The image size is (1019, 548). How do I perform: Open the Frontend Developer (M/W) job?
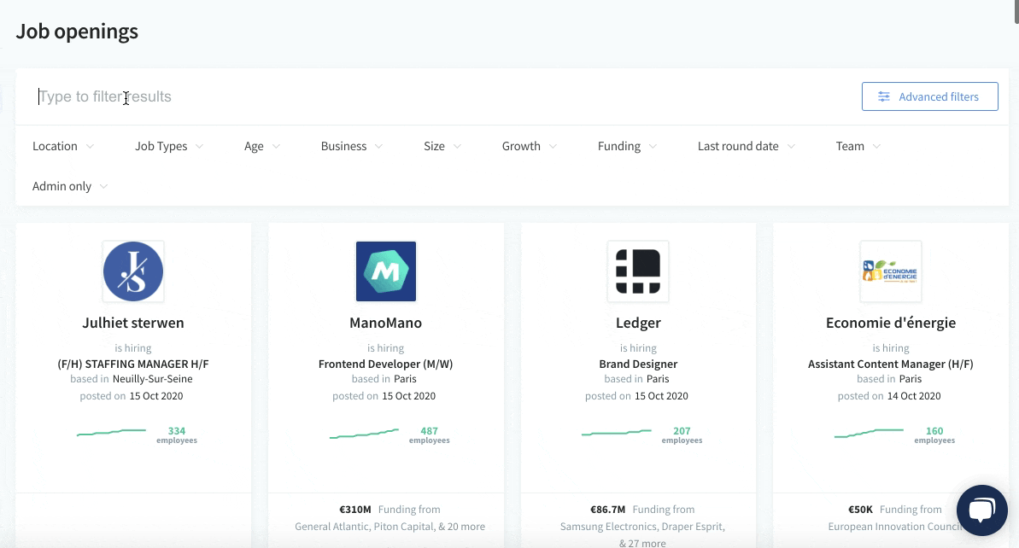(386, 364)
